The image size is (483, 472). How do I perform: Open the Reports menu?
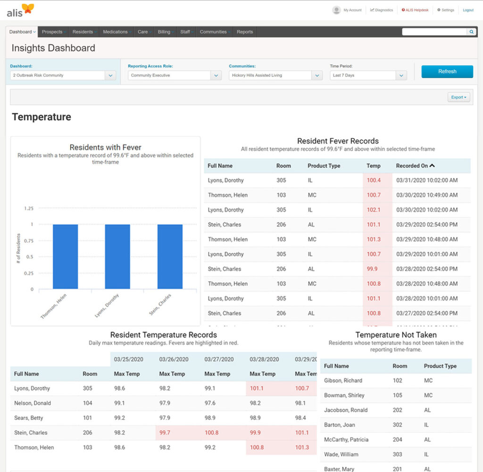(x=245, y=32)
